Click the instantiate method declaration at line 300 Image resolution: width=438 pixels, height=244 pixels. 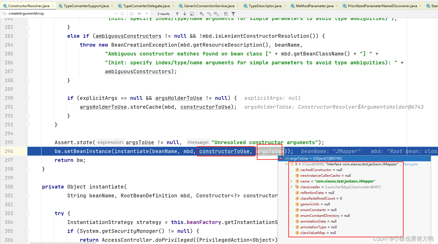pos(106,187)
